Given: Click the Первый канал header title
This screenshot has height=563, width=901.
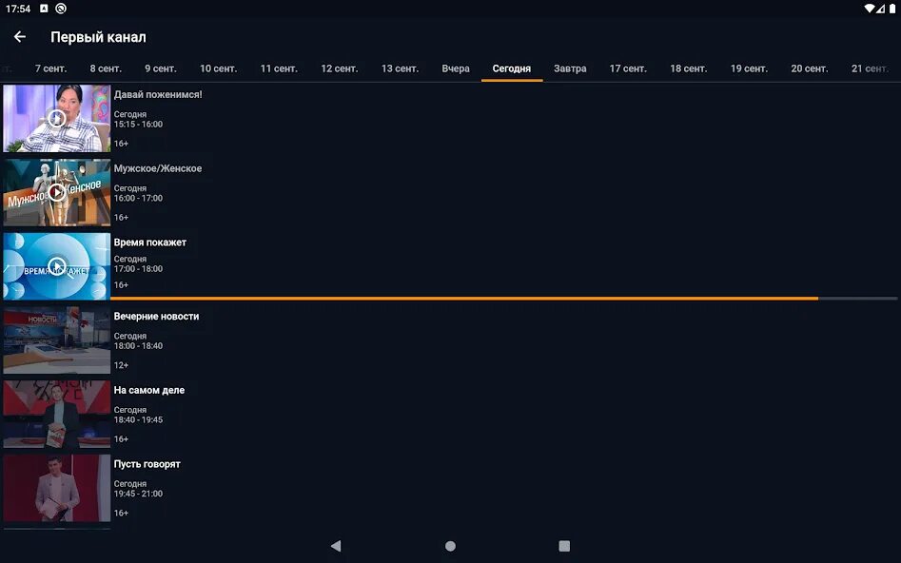Looking at the screenshot, I should [98, 37].
